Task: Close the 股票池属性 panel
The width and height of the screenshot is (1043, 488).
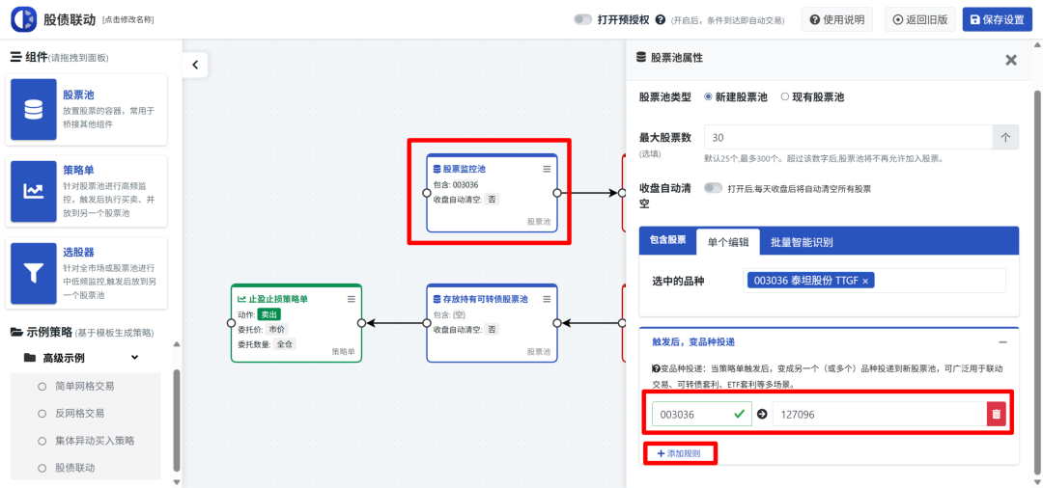Action: 1010,60
